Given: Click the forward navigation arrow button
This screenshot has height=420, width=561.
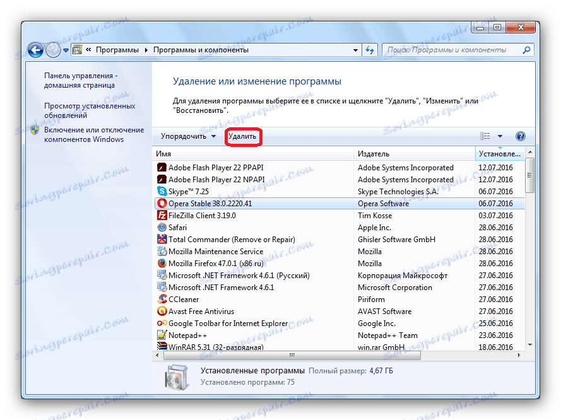Looking at the screenshot, I should [x=53, y=50].
